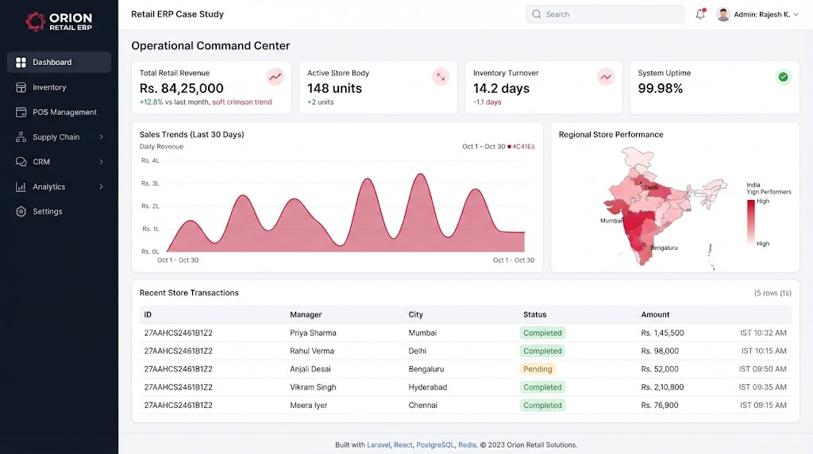Click the Completed badge for Meera Iyer
813x454 pixels.
pyautogui.click(x=542, y=406)
